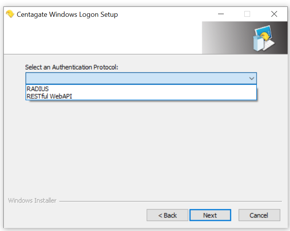The height and width of the screenshot is (231, 290).
Task: Select RADIUS from the protocol list
Action: coord(141,89)
